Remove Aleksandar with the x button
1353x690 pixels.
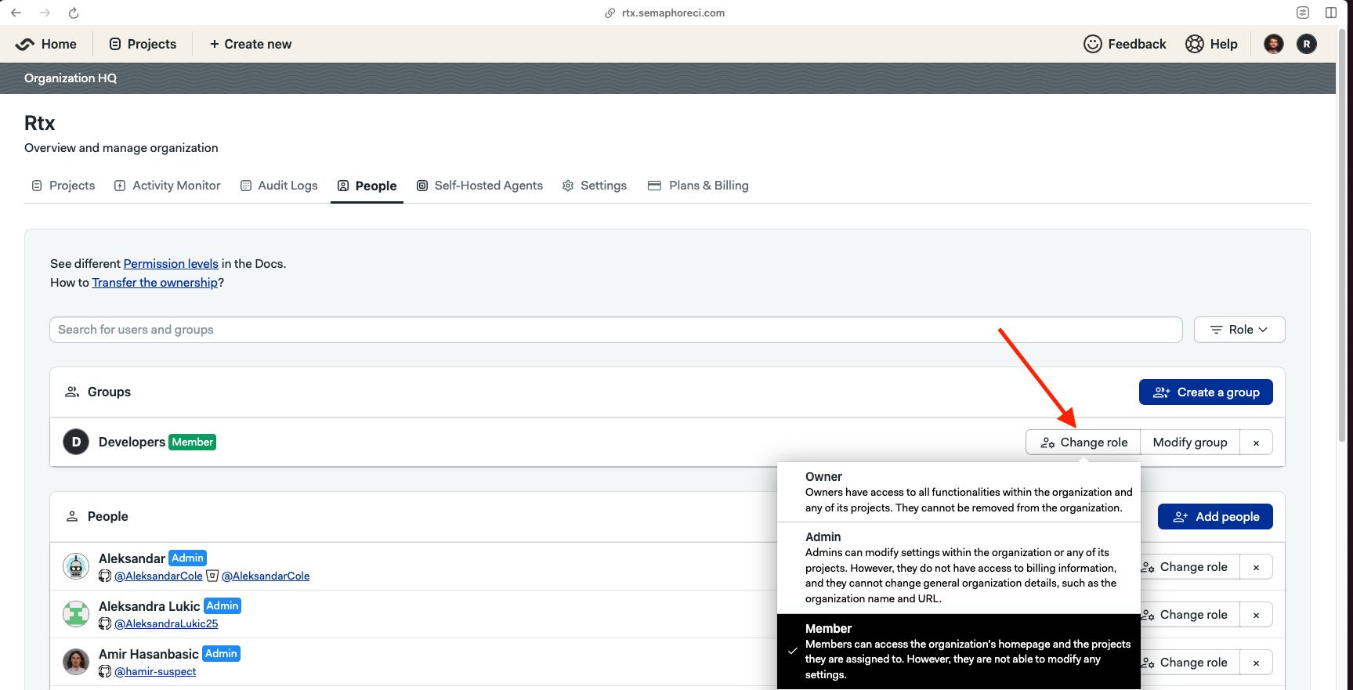point(1256,567)
